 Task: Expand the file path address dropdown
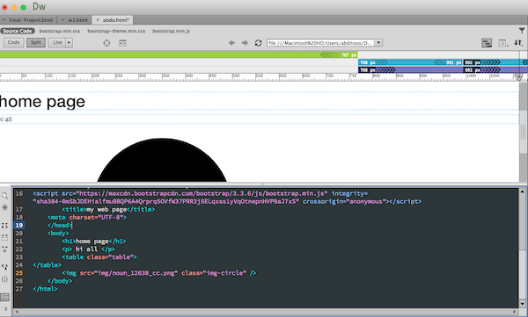coord(378,43)
